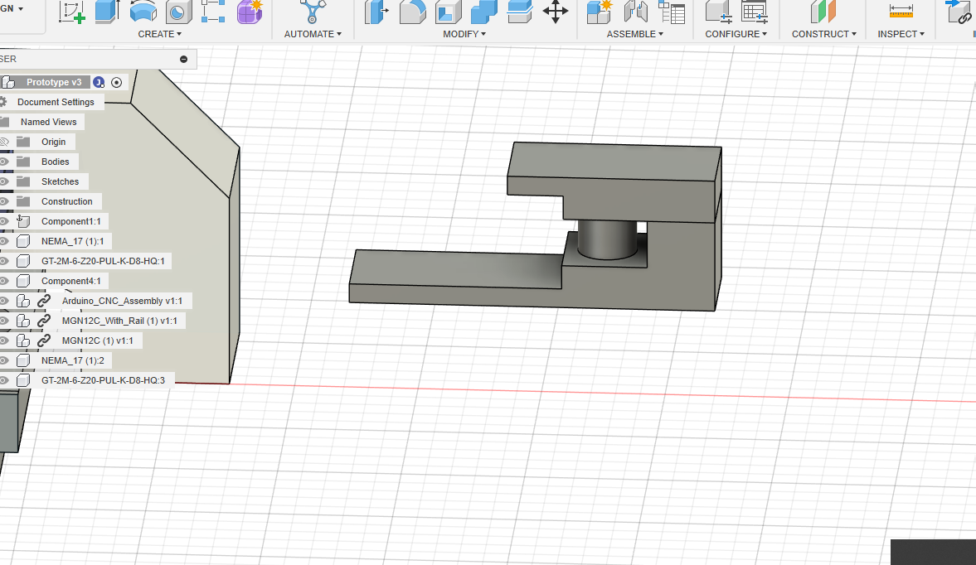The height and width of the screenshot is (565, 976).
Task: Click the cylinder on the gray model
Action: pyautogui.click(x=607, y=239)
